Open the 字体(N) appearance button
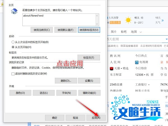Image resolution: width=168 pixels, height=126 pixels. click(x=66, y=93)
